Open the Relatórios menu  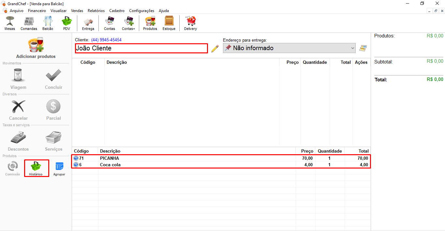point(96,11)
